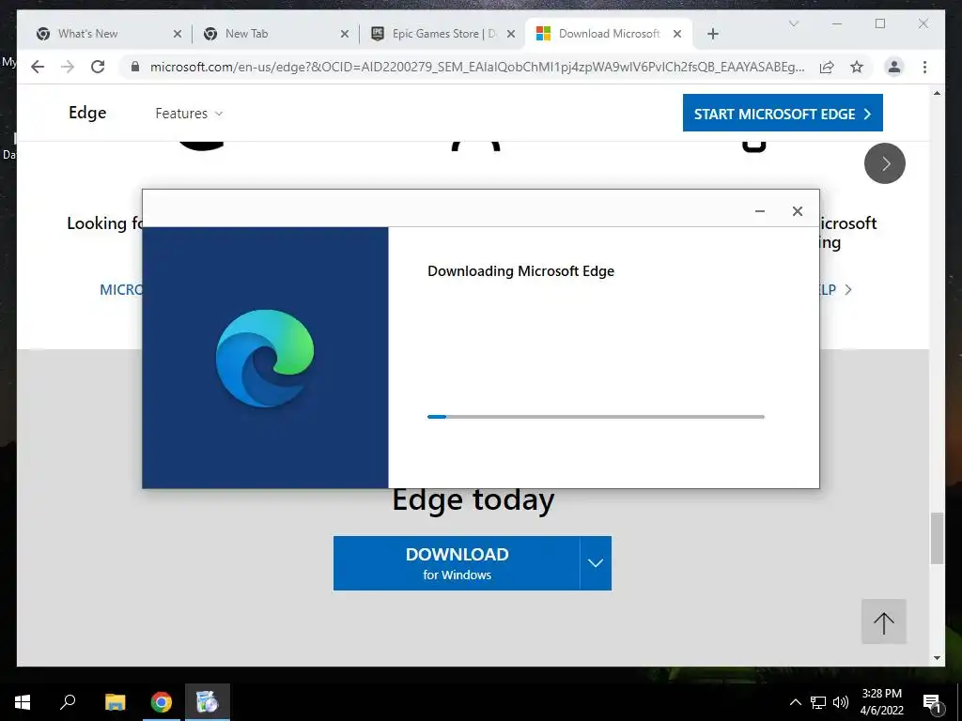Viewport: 962px width, 721px height.
Task: Click the volume speaker tray icon
Action: point(841,702)
